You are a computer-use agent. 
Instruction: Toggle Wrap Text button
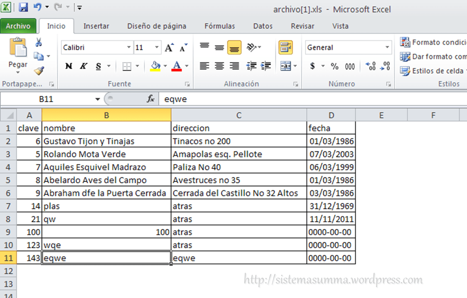pos(285,47)
